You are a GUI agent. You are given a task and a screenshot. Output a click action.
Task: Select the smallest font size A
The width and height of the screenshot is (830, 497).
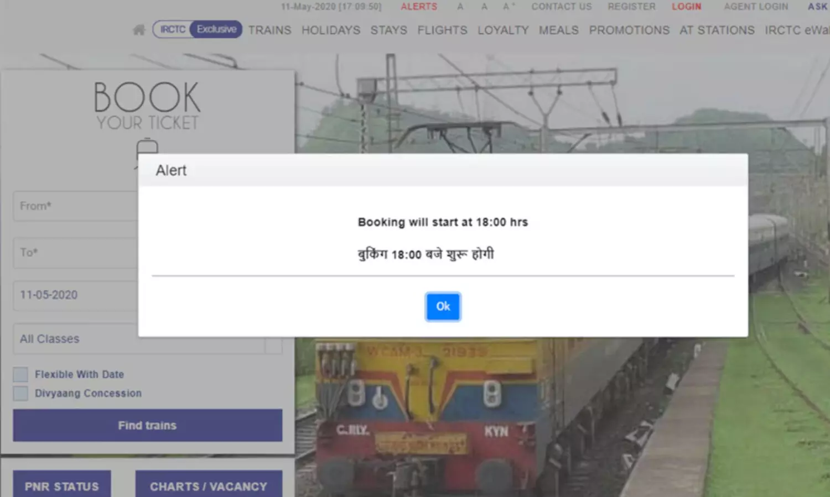pyautogui.click(x=460, y=7)
